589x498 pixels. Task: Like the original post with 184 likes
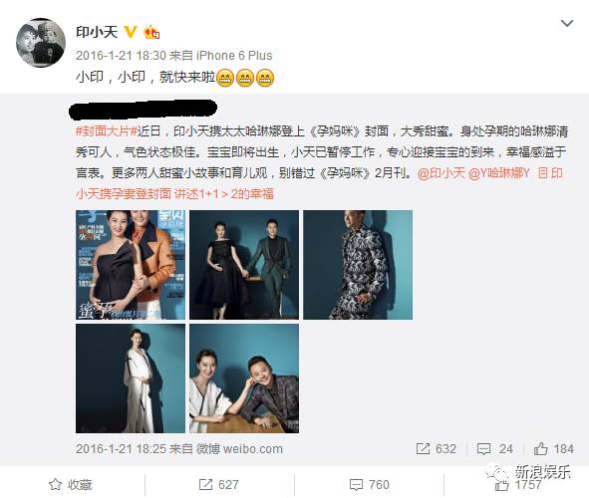point(554,449)
